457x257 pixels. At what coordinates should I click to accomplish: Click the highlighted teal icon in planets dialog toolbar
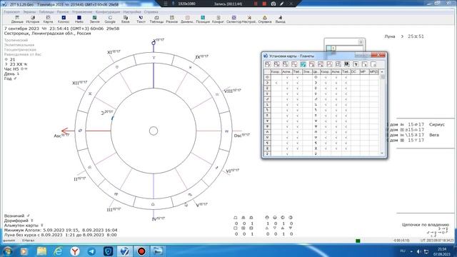(303, 64)
